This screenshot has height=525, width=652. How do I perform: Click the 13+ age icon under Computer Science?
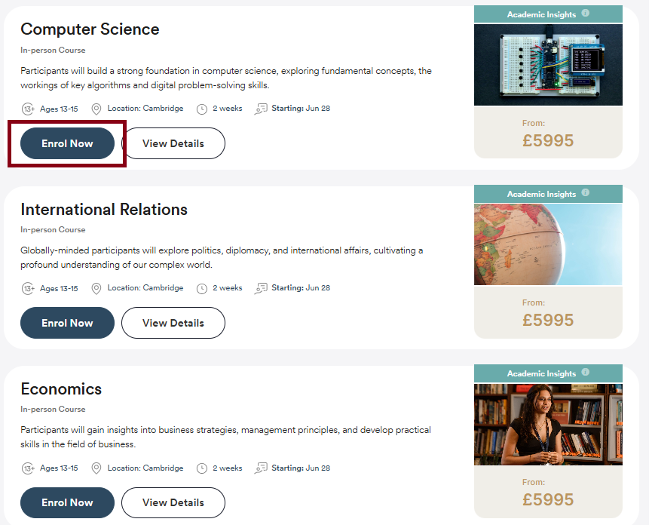coord(28,109)
